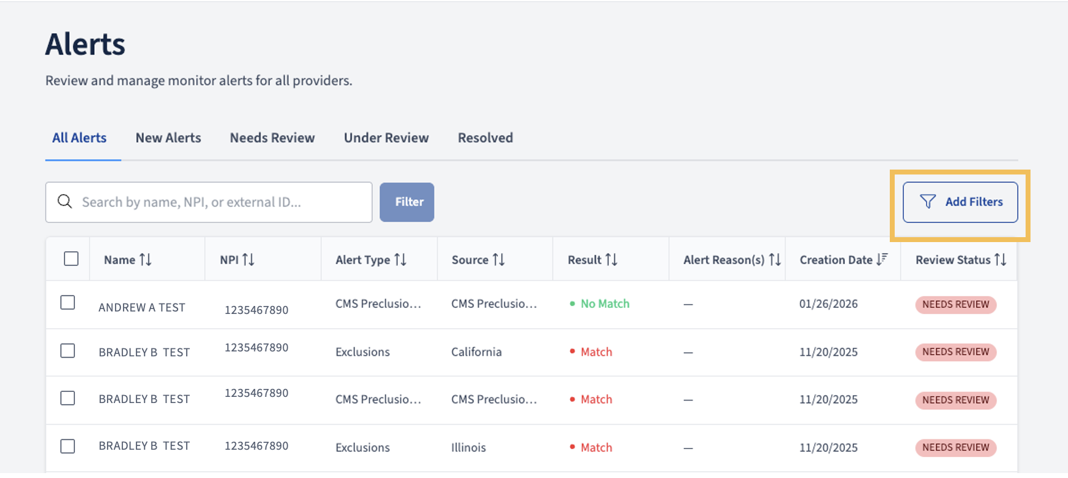The image size is (1068, 478).
Task: Select the Illinois Exclusions row checkbox
Action: [x=68, y=446]
